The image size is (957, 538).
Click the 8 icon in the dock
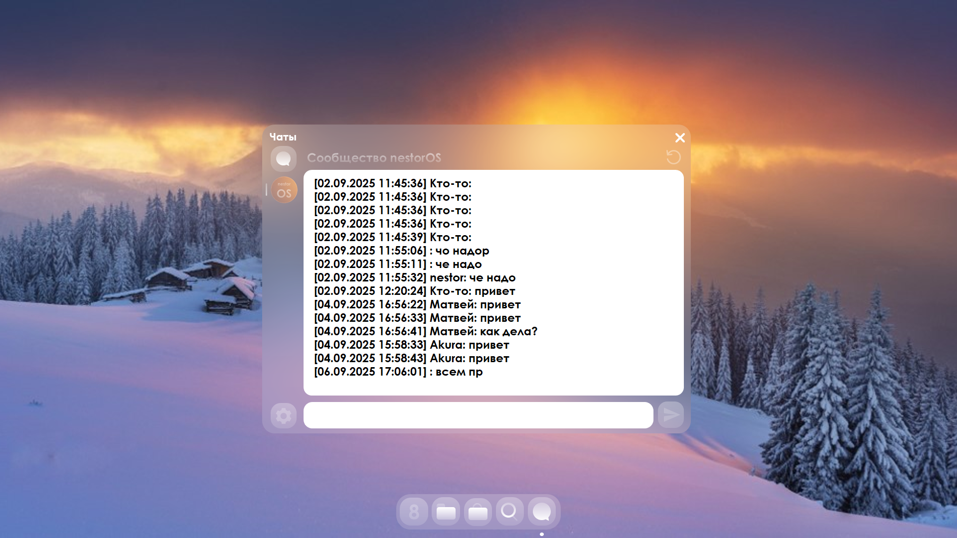click(414, 512)
